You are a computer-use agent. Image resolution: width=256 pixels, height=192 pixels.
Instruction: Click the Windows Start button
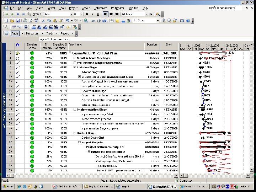click(8, 186)
